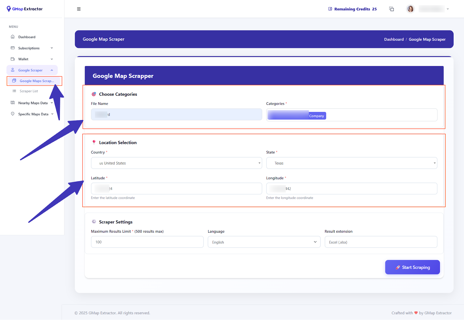Click the copy icon in top bar
The width and height of the screenshot is (464, 320).
click(x=391, y=9)
